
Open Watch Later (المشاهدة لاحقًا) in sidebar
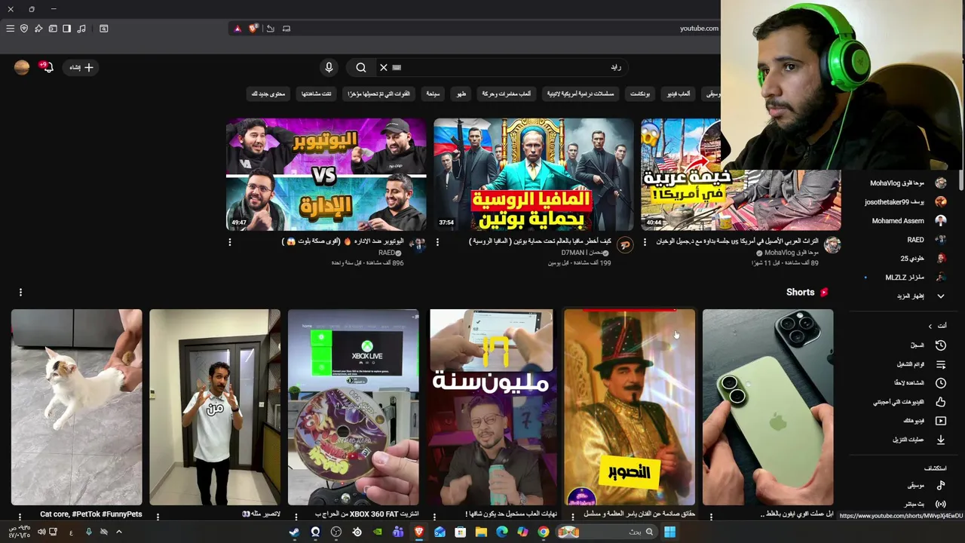(905, 383)
